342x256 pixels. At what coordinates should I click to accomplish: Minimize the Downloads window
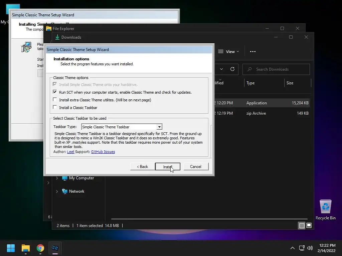pos(276,37)
